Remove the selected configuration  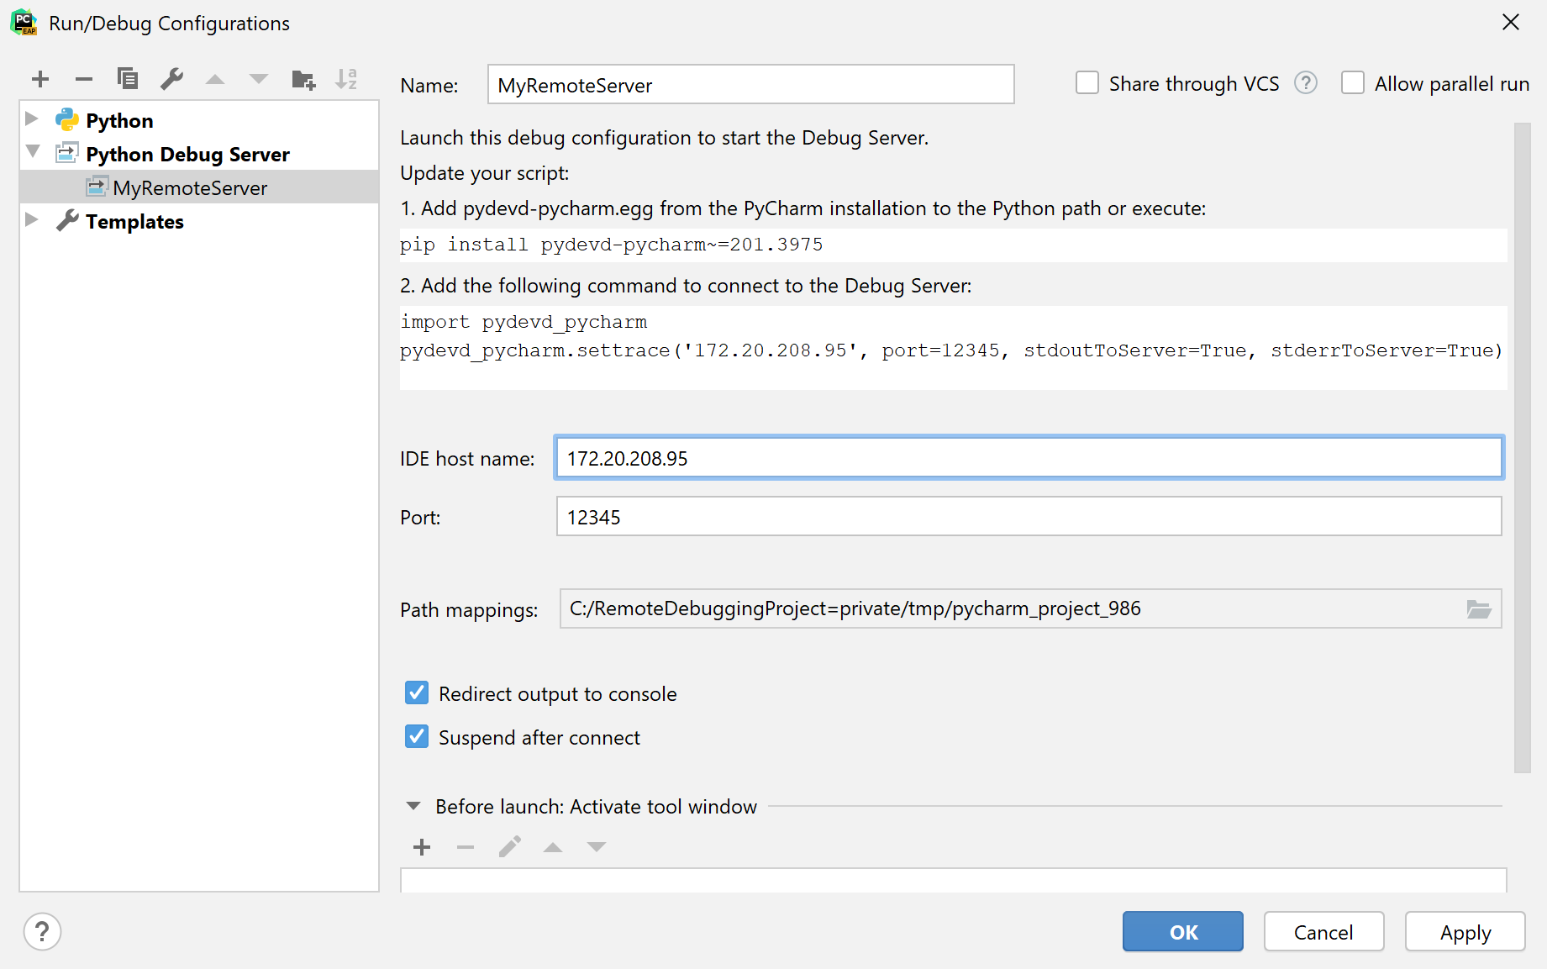pyautogui.click(x=83, y=78)
